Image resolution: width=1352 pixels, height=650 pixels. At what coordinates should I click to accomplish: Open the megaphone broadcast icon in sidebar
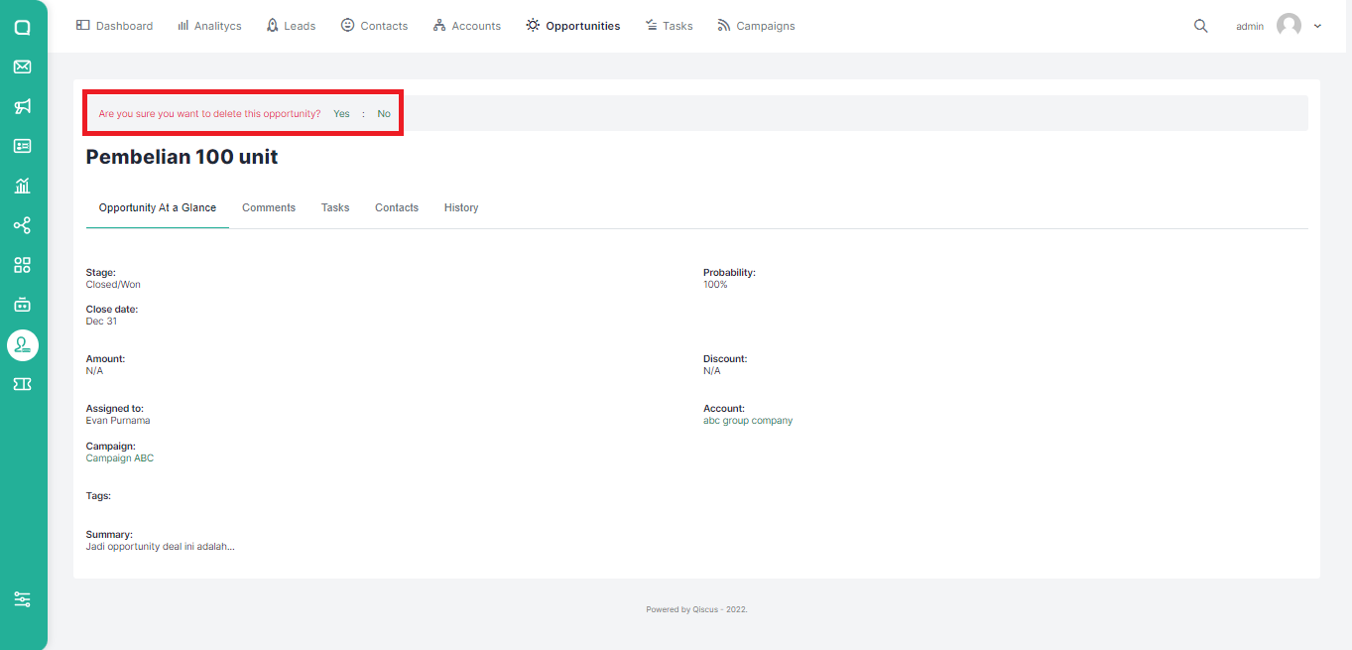22,106
